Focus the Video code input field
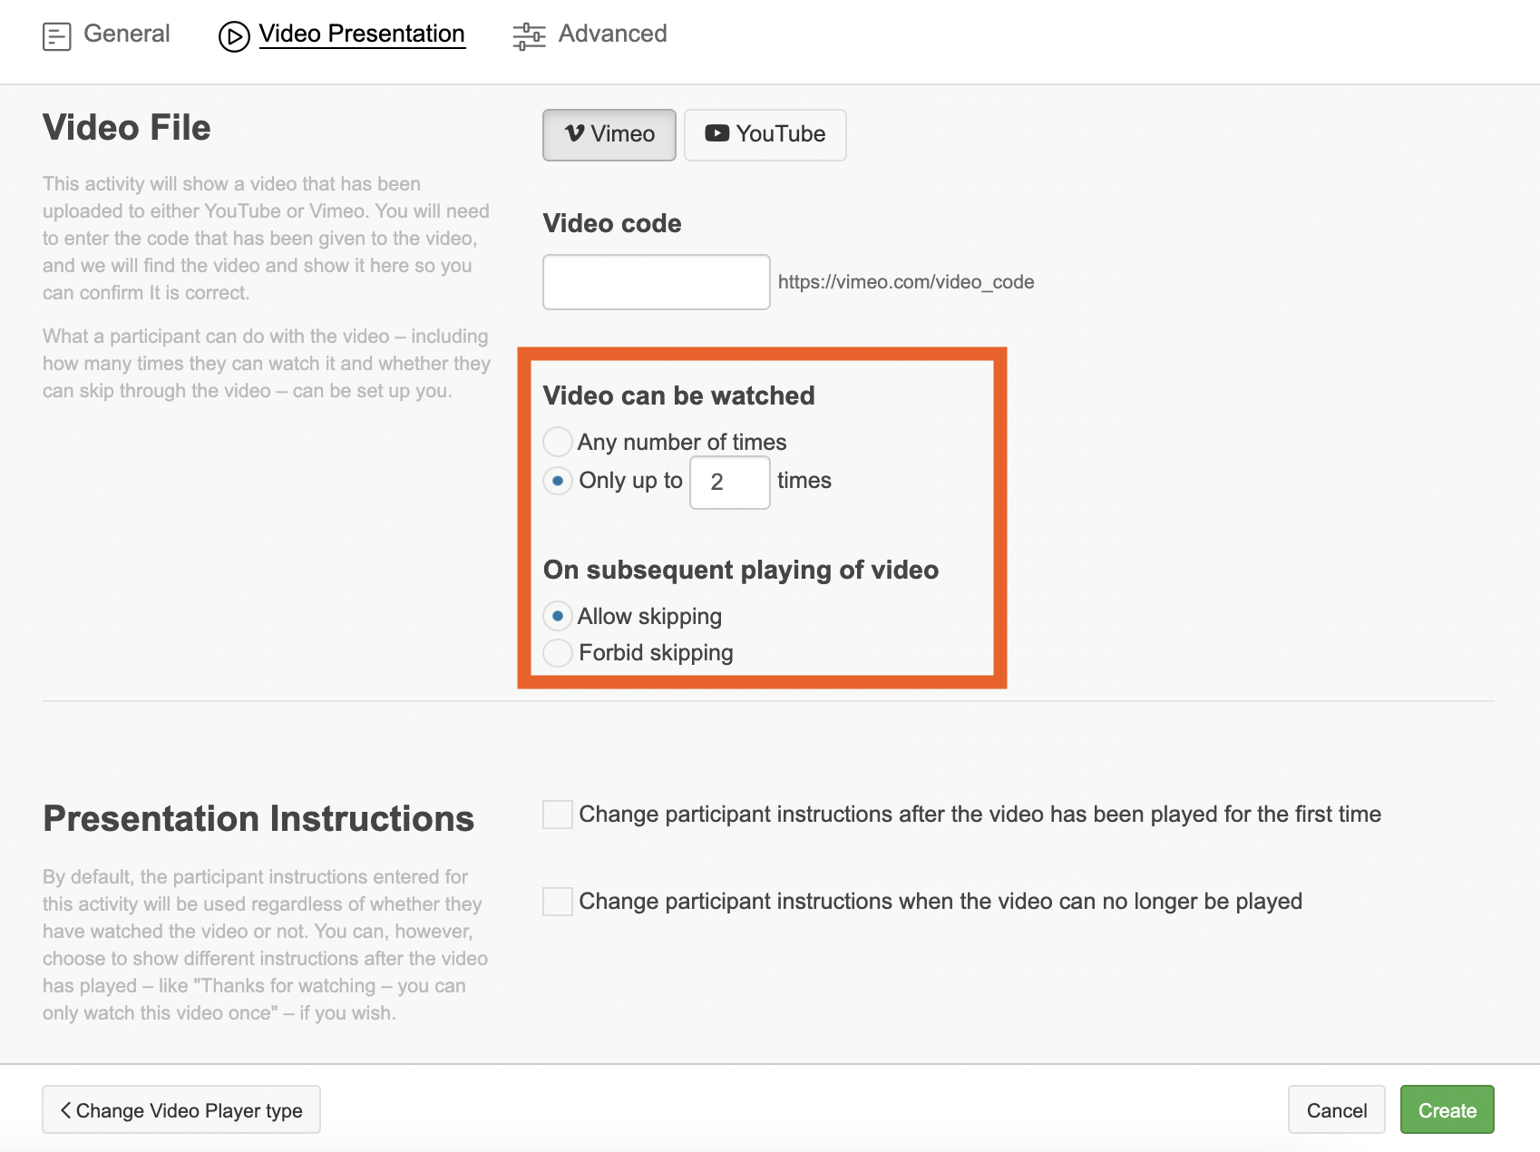 coord(656,282)
